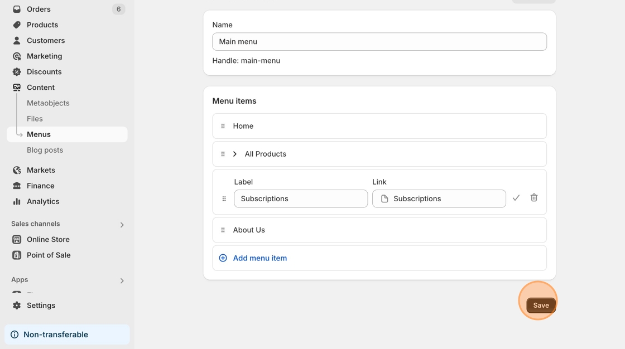This screenshot has width=625, height=349.
Task: Click the Online Store icon
Action: point(17,239)
